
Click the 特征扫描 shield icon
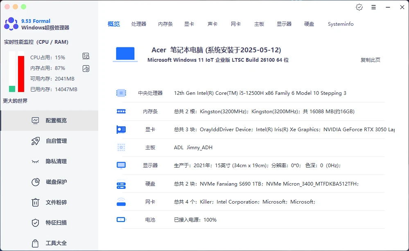tap(35, 223)
